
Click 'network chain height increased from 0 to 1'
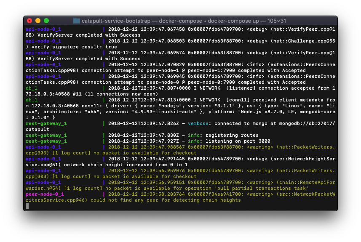(126, 165)
